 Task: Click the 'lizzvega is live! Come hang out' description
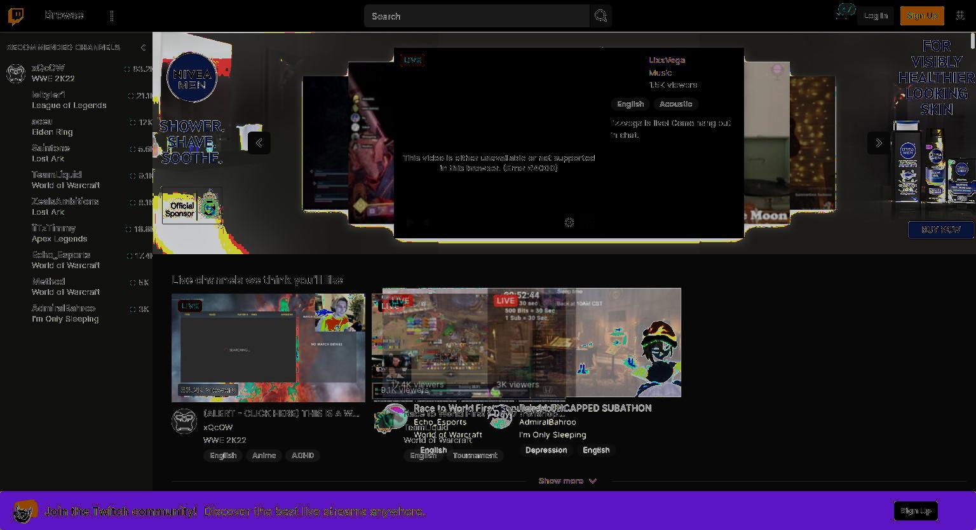670,129
